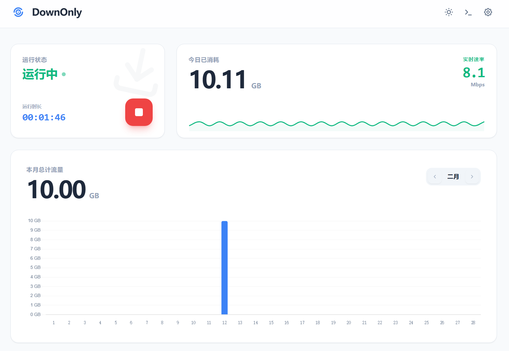This screenshot has height=351, width=509.
Task: Click the 8.1 Mbps live speed value
Action: (474, 73)
